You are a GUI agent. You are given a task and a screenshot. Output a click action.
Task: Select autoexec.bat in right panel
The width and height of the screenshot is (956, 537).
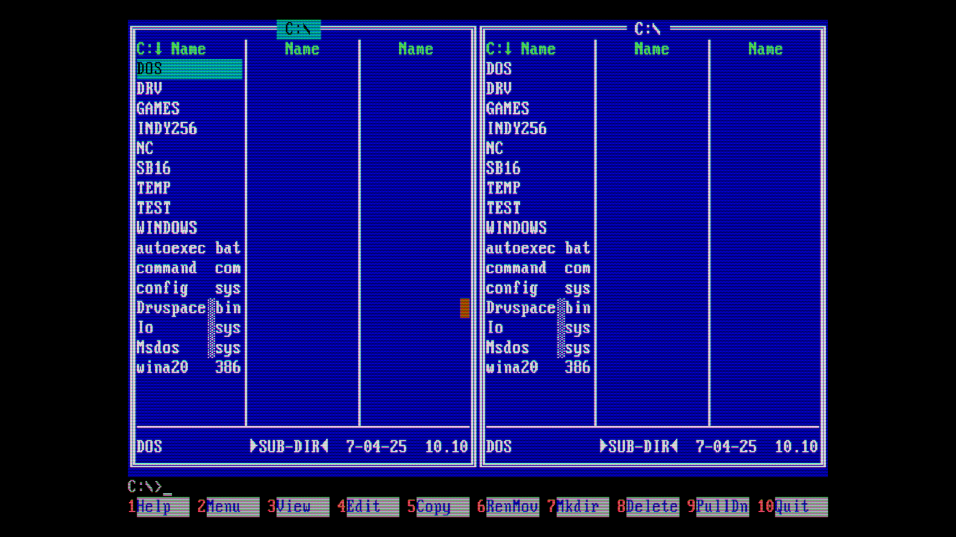click(x=539, y=248)
